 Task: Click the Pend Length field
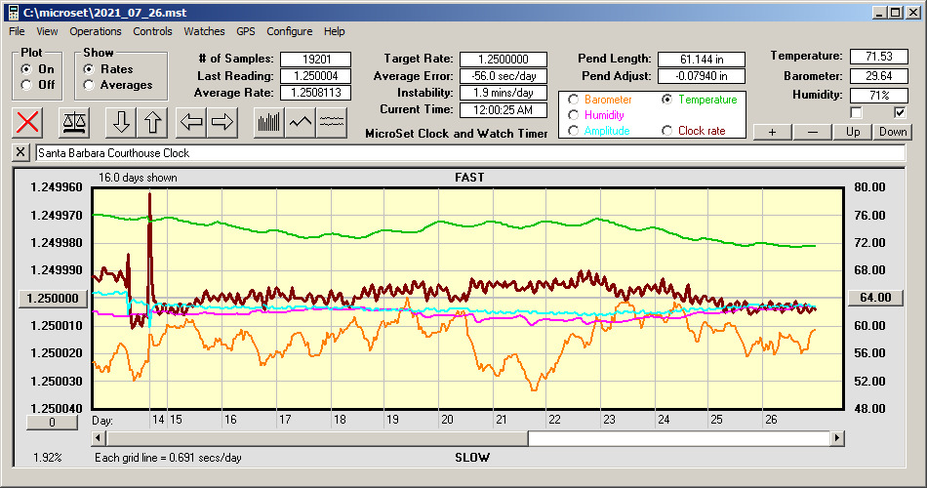(x=702, y=60)
